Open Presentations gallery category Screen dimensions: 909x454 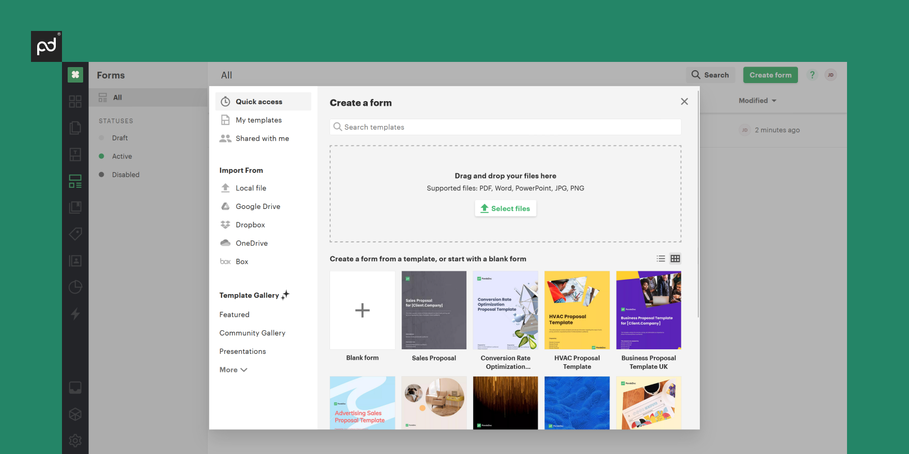coord(243,351)
